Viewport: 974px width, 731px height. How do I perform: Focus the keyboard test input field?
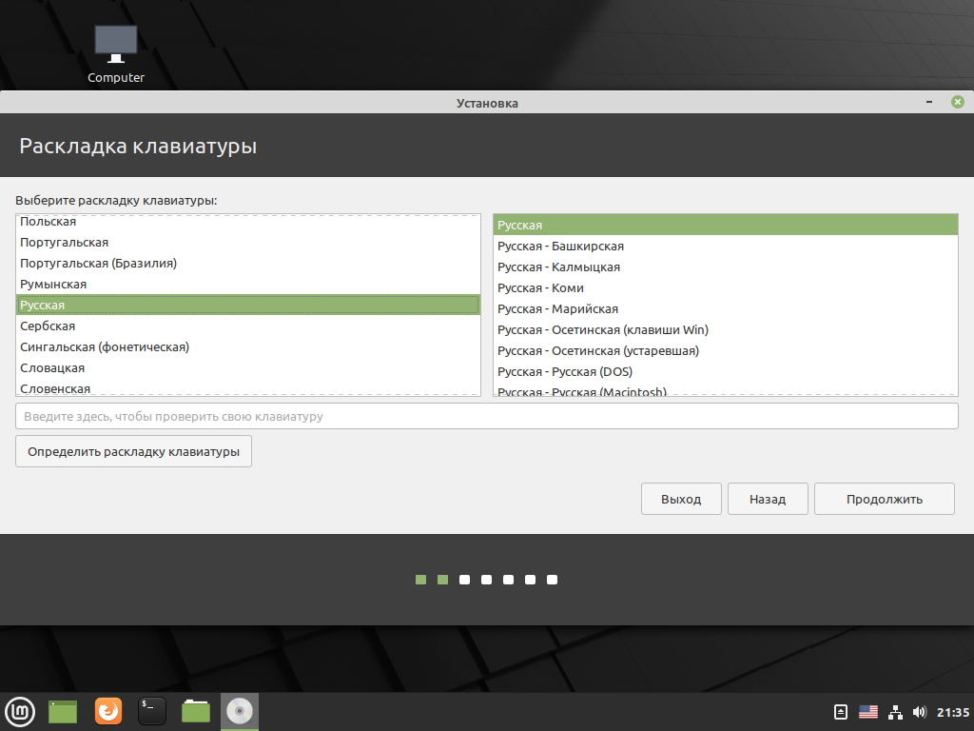[486, 416]
